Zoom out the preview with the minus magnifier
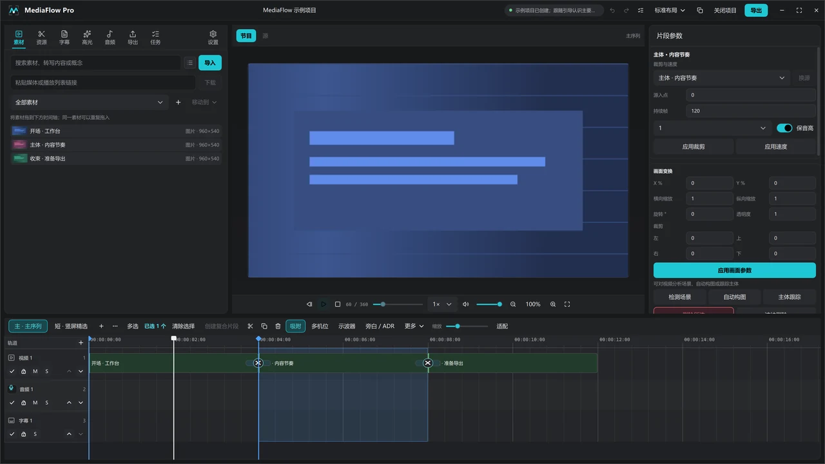This screenshot has height=464, width=825. click(513, 304)
